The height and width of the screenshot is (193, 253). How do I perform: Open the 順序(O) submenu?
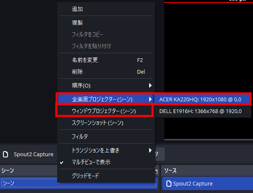pyautogui.click(x=106, y=85)
